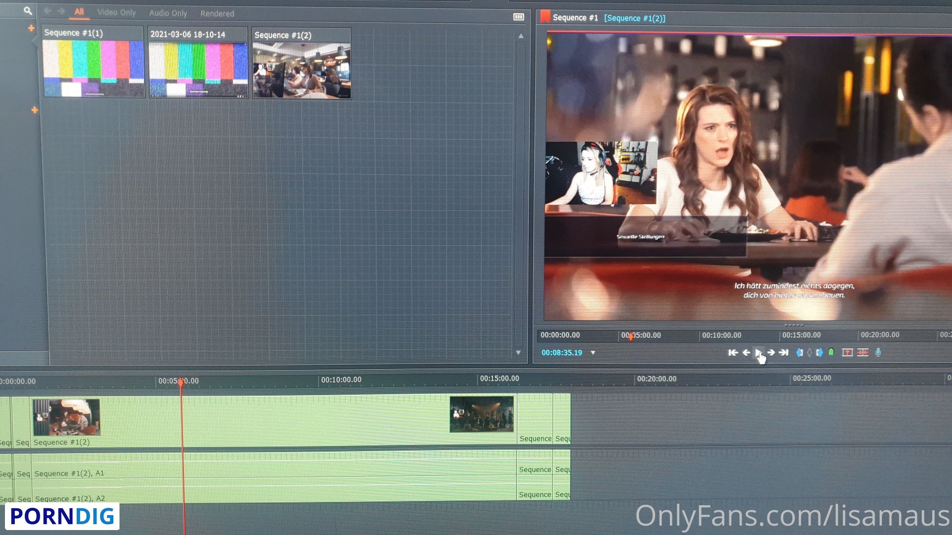
Task: Click the viewer preview image
Action: tap(748, 177)
